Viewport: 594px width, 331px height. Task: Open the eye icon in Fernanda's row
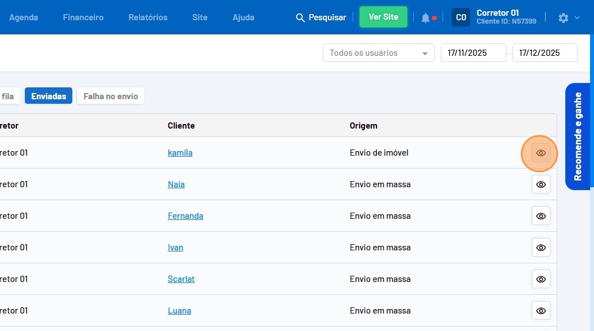(x=541, y=216)
